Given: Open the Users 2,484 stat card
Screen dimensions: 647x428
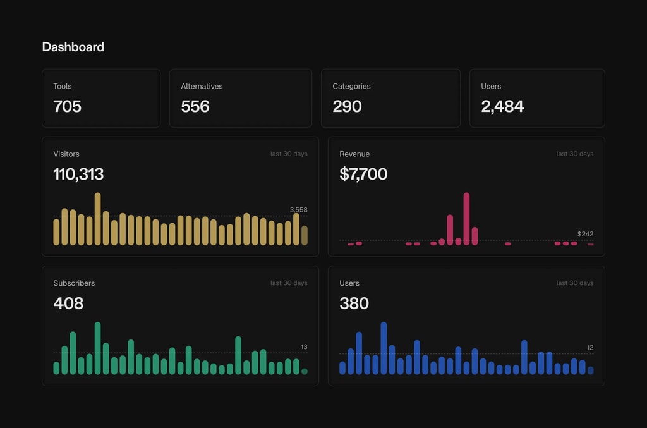Looking at the screenshot, I should point(536,98).
